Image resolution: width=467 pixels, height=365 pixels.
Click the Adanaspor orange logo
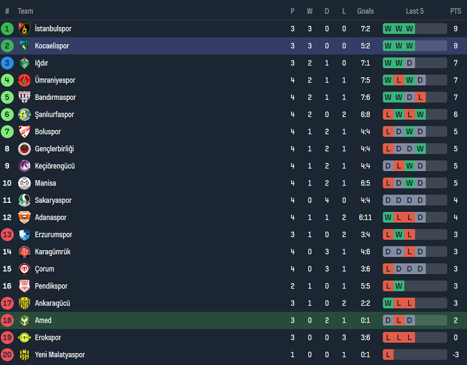[24, 218]
